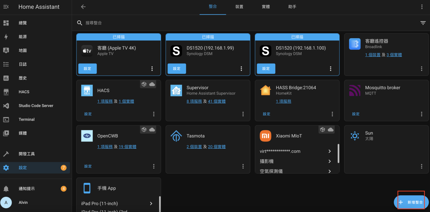Click the 新增整合 add integration button
This screenshot has width=430, height=212.
coord(411,202)
